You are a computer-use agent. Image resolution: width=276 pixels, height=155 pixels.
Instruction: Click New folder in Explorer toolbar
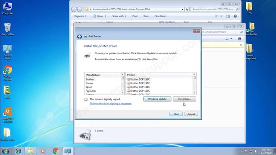160,16
